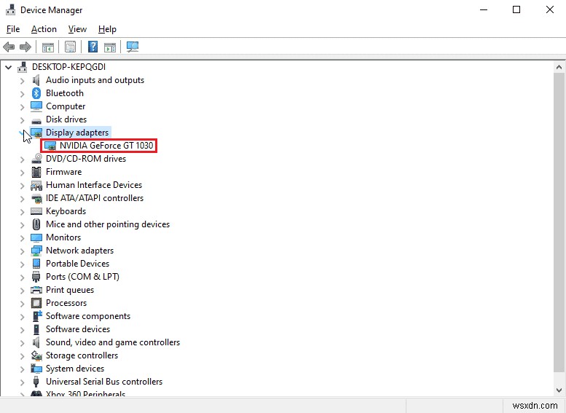566x413 pixels.
Task: Click the Software components icon
Action: click(37, 316)
